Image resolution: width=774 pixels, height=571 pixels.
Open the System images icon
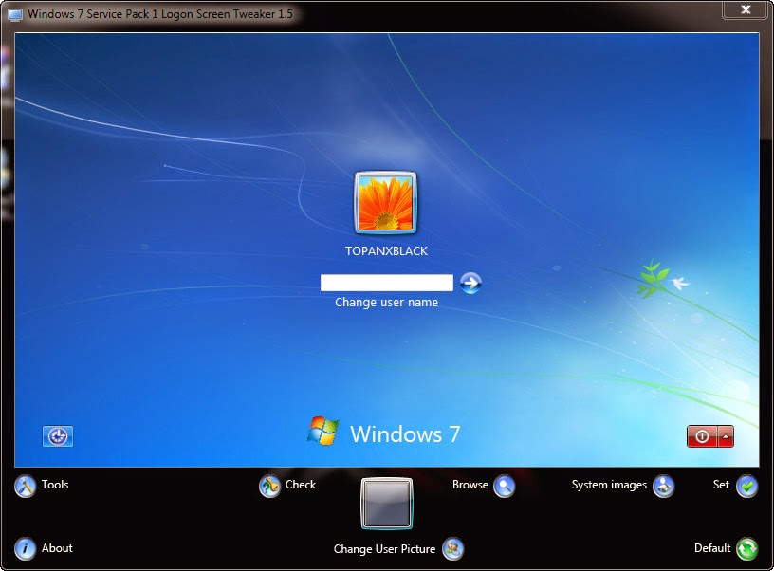[663, 487]
